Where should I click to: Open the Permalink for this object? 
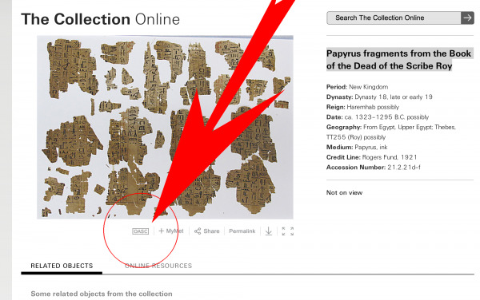click(242, 231)
